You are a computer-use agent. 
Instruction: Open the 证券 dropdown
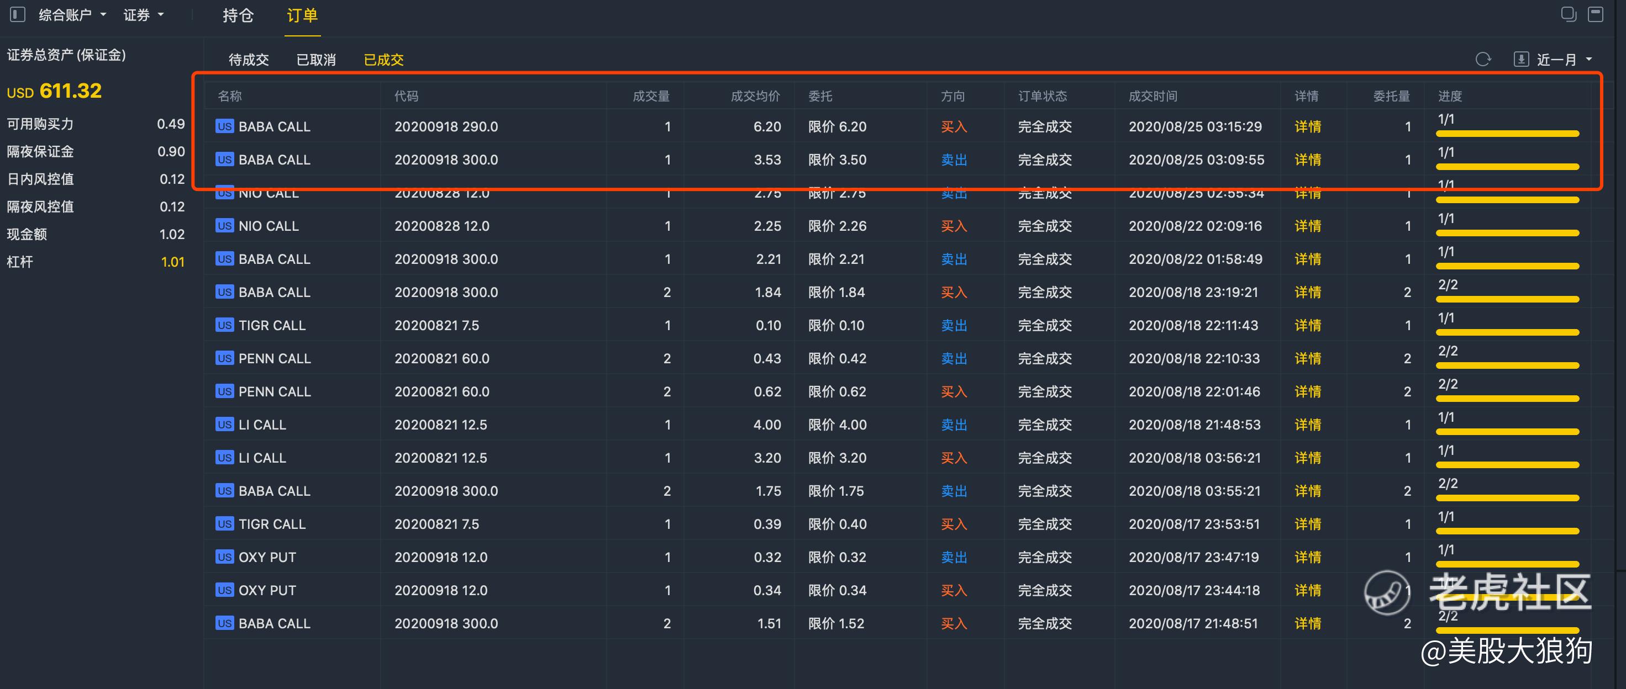point(143,14)
